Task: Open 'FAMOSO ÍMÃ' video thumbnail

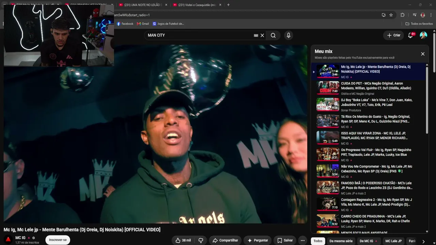Action: point(328,187)
